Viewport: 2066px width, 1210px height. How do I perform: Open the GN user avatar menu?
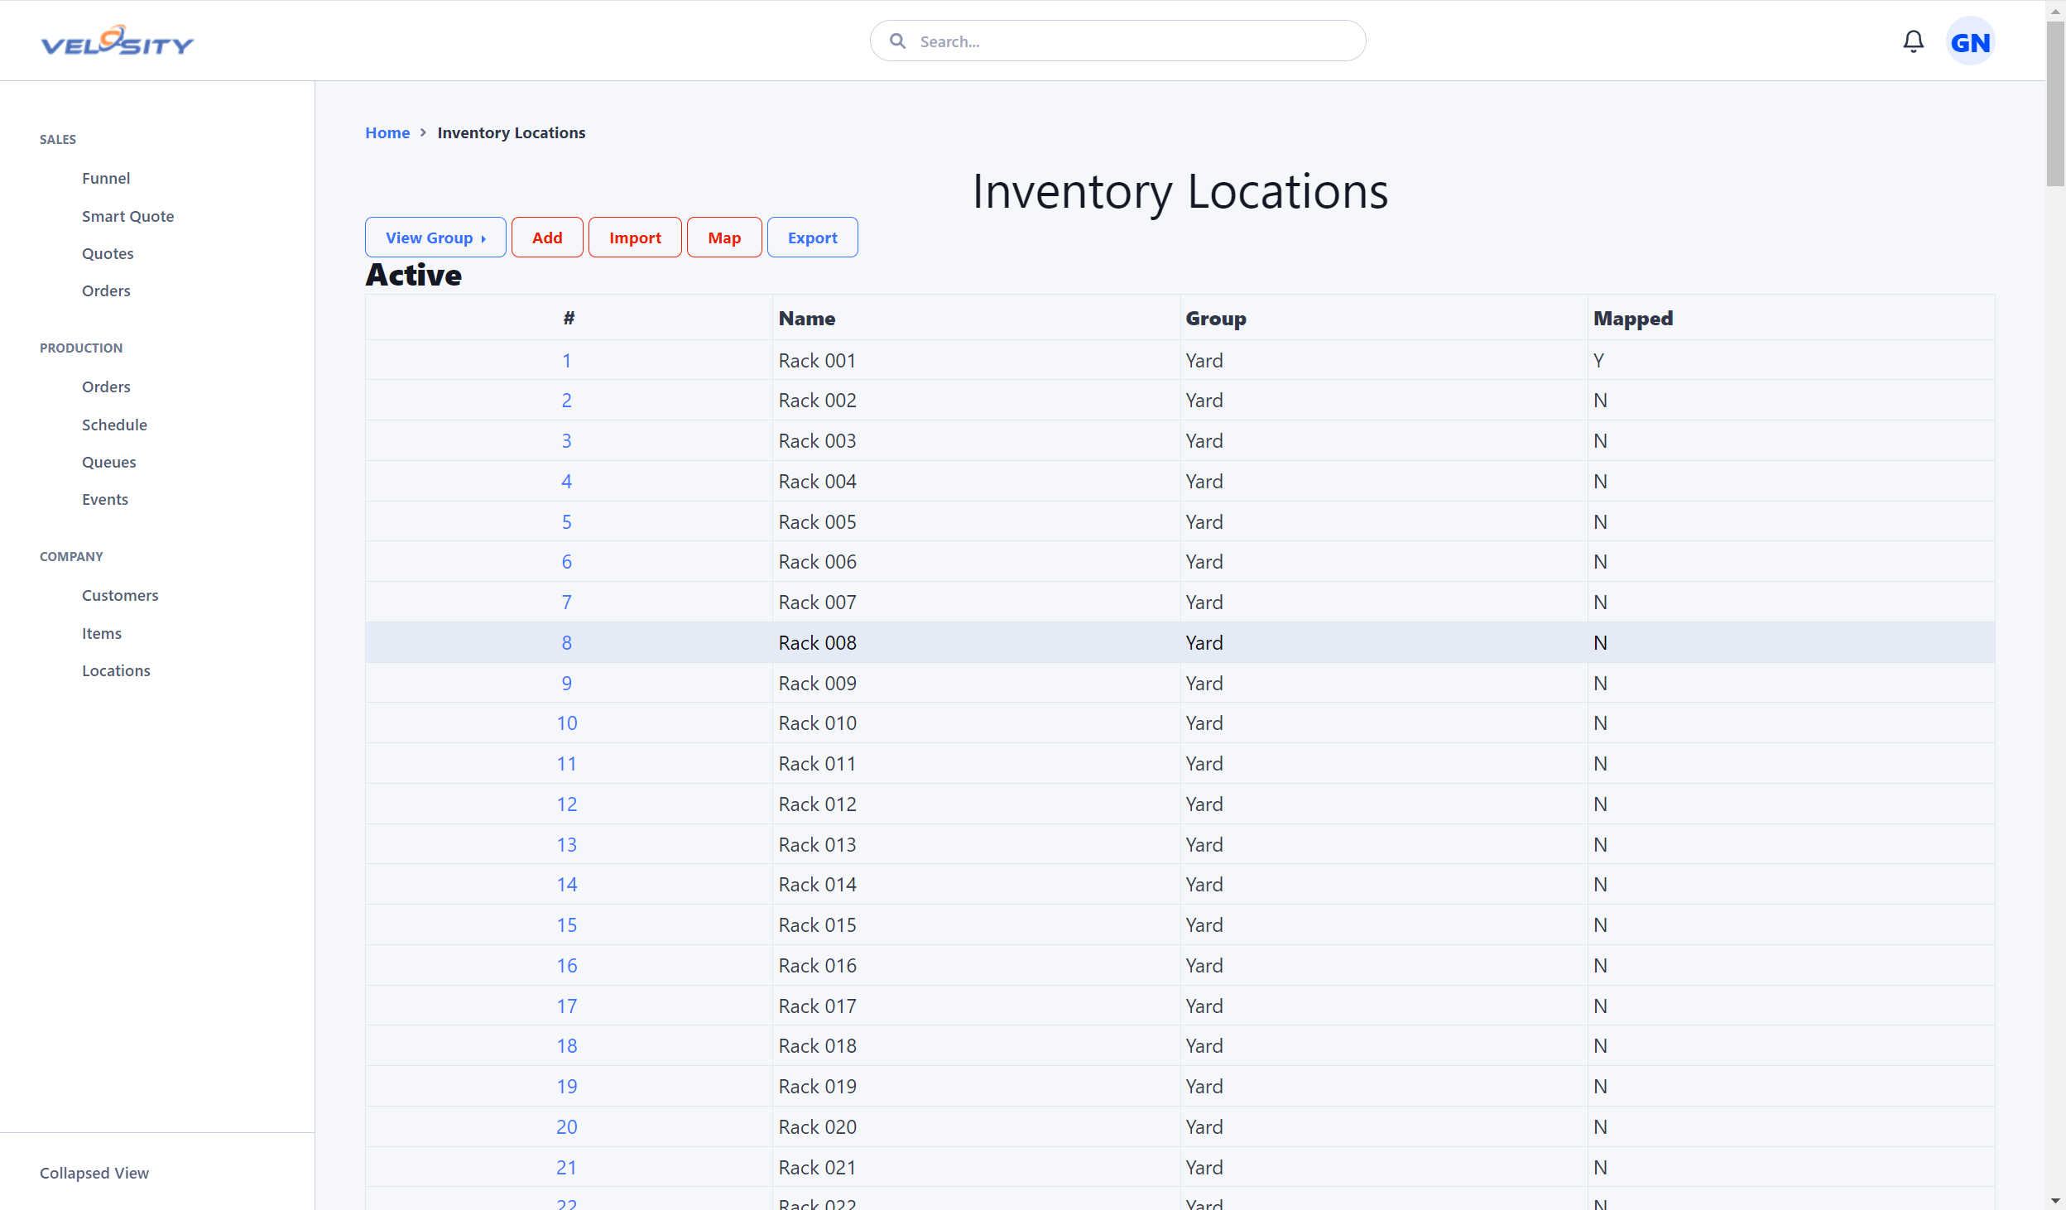tap(1970, 41)
